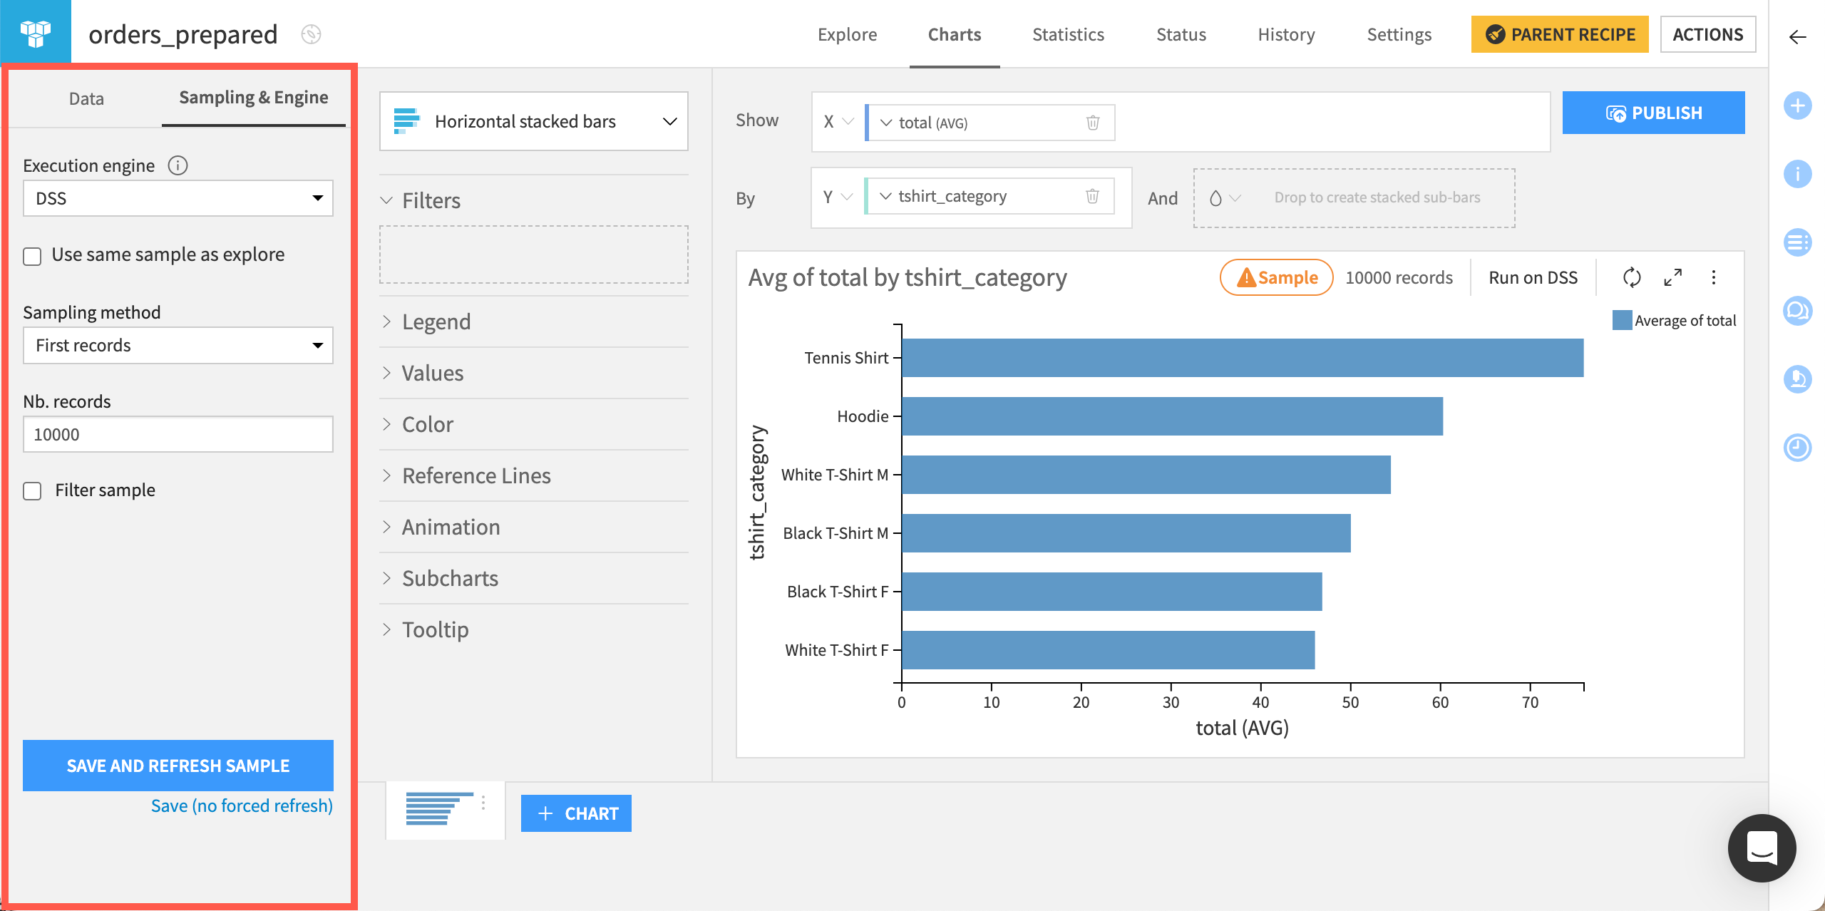Image resolution: width=1825 pixels, height=911 pixels.
Task: Click Save (no forced refresh) link
Action: point(242,805)
